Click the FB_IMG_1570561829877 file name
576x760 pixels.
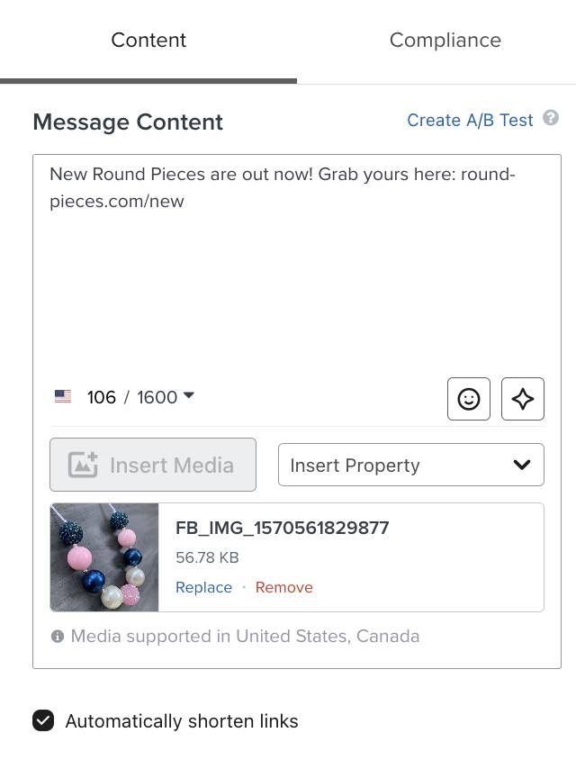[282, 528]
